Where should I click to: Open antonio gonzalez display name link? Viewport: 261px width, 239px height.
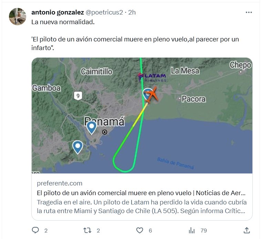tap(58, 12)
